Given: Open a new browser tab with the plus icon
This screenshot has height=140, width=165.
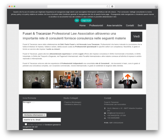Looking at the screenshot, I should coord(156,7).
